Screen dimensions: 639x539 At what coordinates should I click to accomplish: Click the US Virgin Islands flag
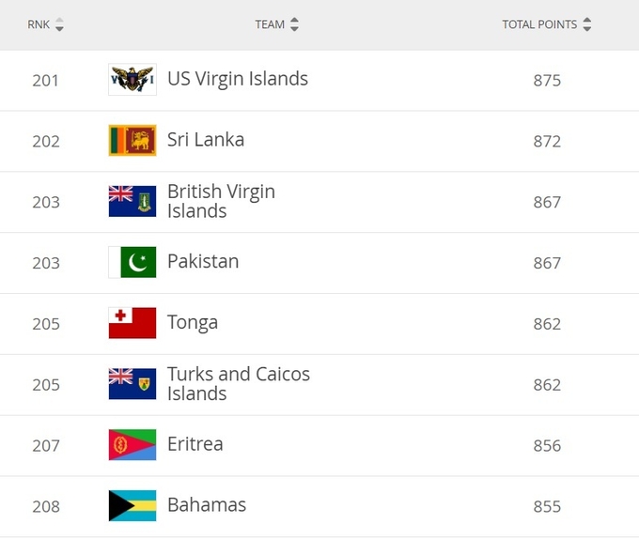(x=132, y=80)
